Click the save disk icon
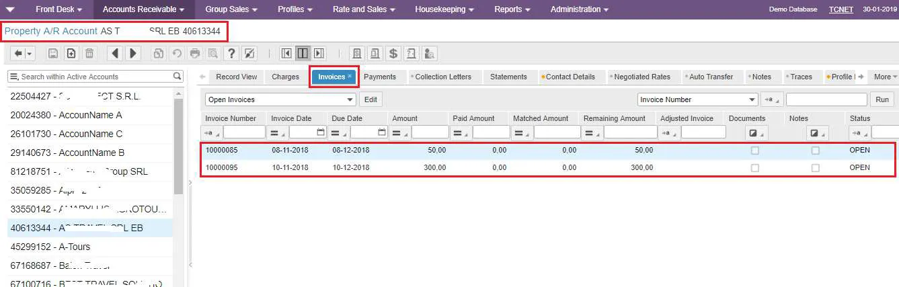The width and height of the screenshot is (899, 287). 53,53
